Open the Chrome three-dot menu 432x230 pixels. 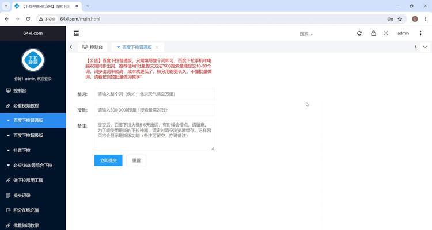(x=426, y=19)
